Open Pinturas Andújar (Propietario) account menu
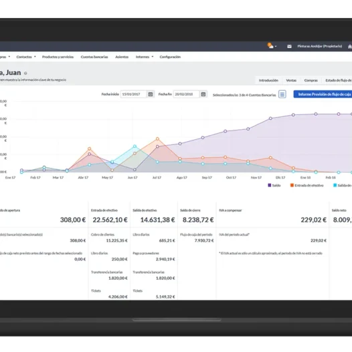Image resolution: width=352 pixels, height=352 pixels. click(x=320, y=46)
